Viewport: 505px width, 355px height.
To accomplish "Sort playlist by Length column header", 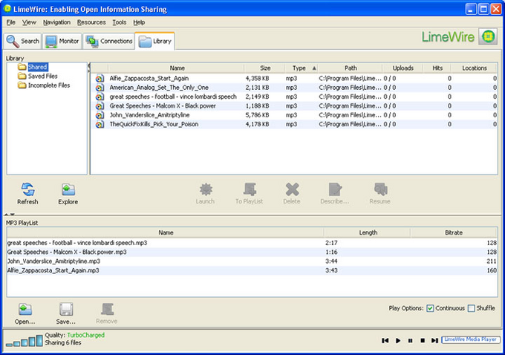I will (368, 232).
